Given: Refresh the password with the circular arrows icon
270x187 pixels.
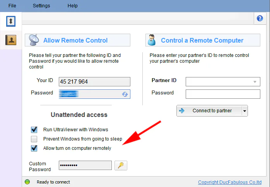Looking at the screenshot, I should tap(125, 94).
